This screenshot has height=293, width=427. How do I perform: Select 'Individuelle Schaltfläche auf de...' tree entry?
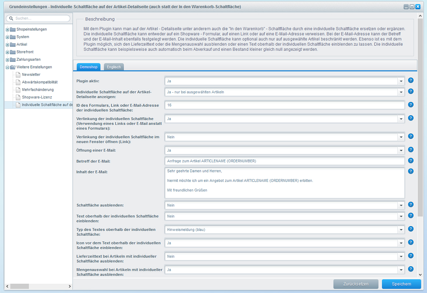tap(47, 105)
